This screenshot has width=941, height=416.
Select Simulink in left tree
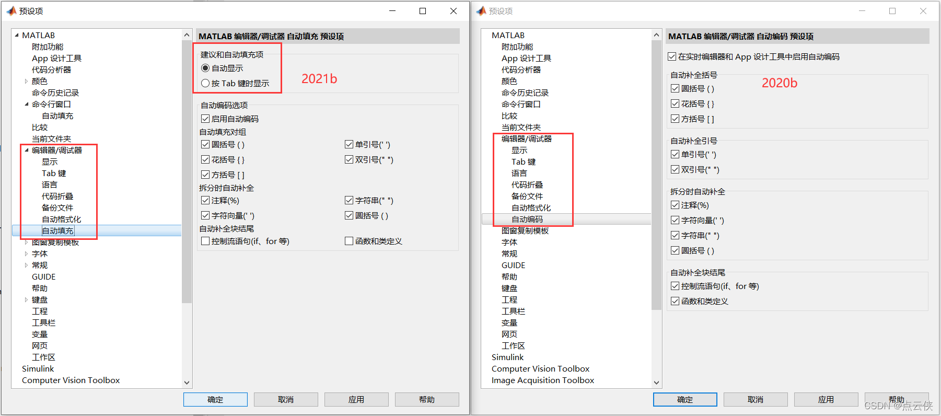point(38,369)
